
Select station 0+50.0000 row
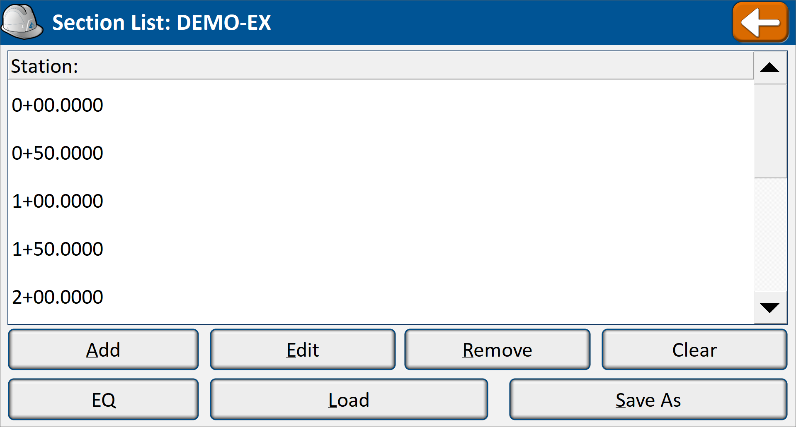(x=381, y=152)
